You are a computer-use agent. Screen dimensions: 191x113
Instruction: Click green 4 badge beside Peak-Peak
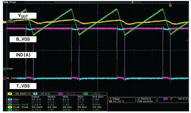[x=10, y=105]
